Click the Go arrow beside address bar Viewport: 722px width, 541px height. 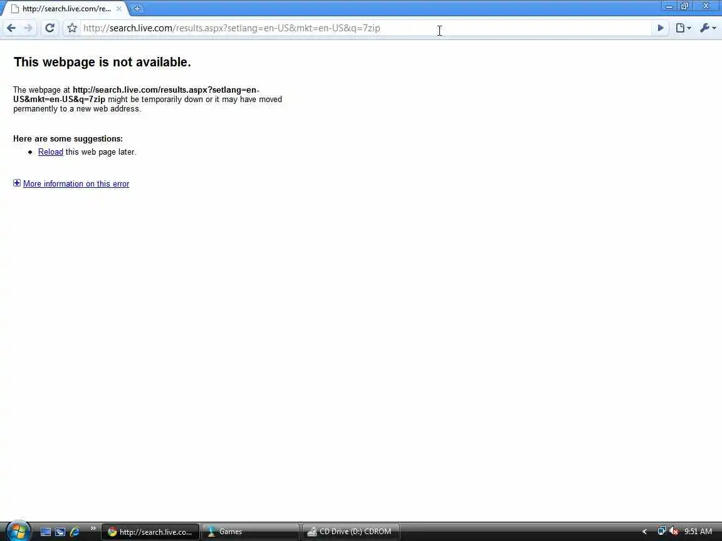(x=661, y=28)
